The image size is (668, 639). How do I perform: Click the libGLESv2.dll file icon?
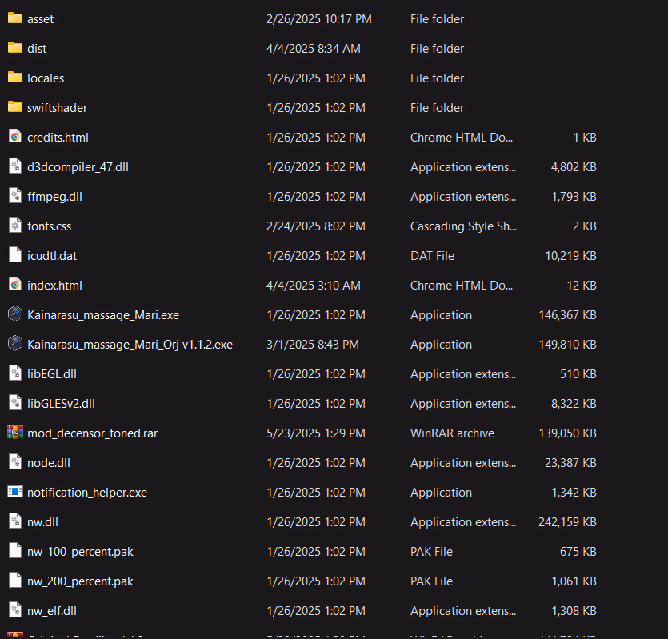click(x=15, y=403)
